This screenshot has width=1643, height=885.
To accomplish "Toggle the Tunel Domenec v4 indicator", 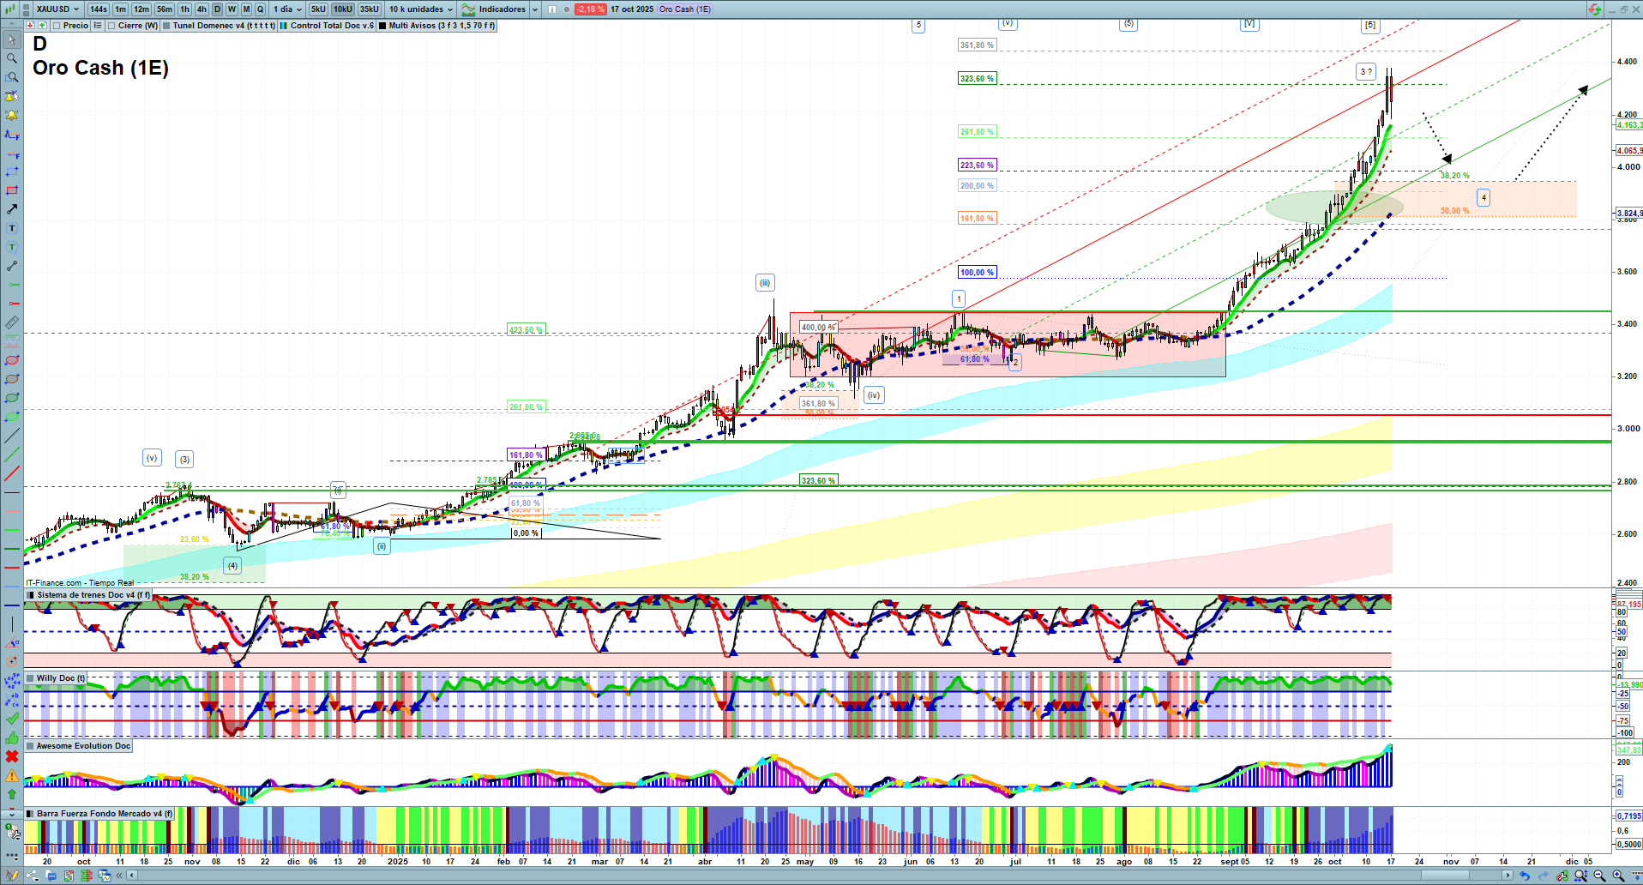I will pyautogui.click(x=166, y=26).
